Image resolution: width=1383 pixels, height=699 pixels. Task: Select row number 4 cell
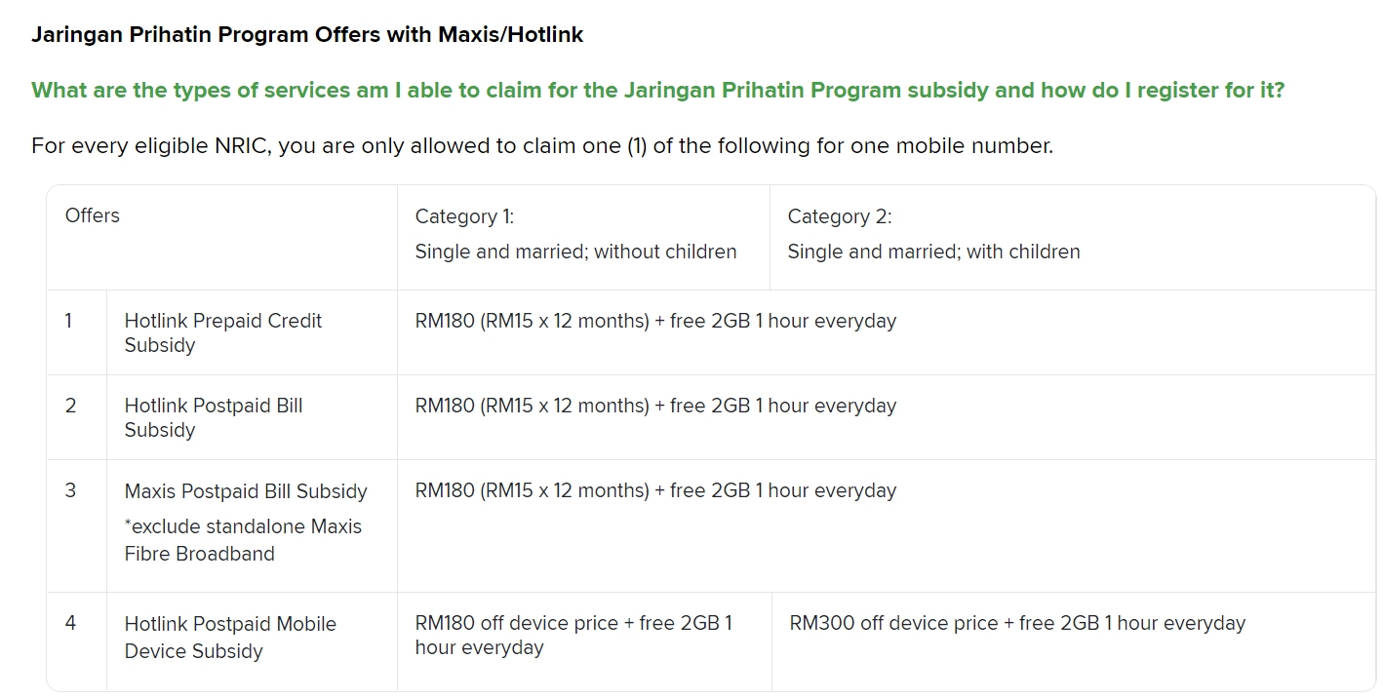click(77, 641)
